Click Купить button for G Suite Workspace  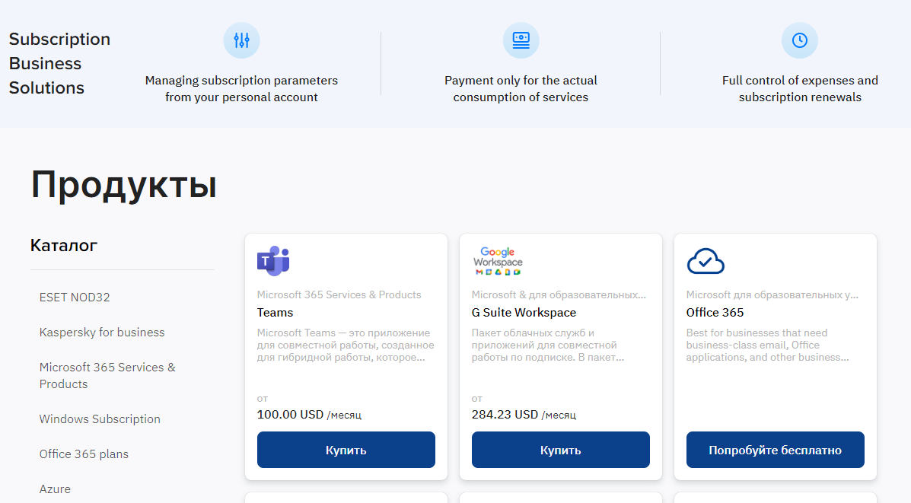tap(561, 450)
